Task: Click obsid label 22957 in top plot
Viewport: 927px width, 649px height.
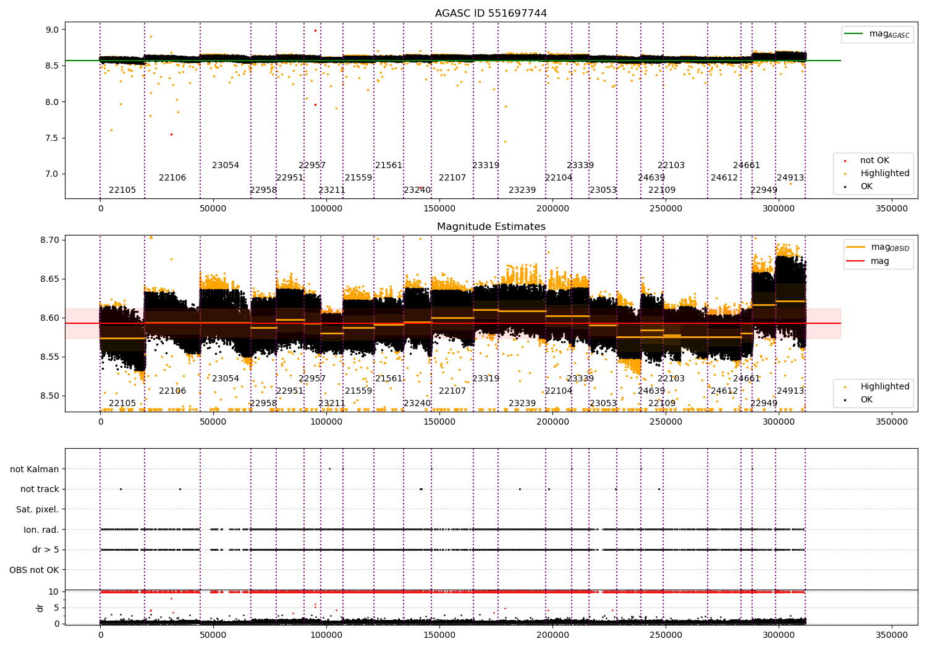Action: coord(312,166)
